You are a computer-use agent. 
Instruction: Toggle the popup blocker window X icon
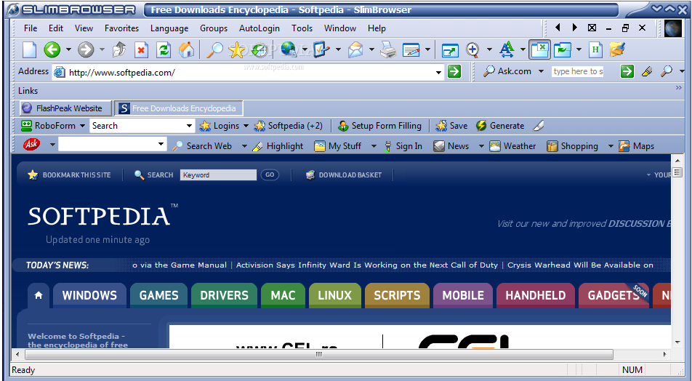coord(540,50)
